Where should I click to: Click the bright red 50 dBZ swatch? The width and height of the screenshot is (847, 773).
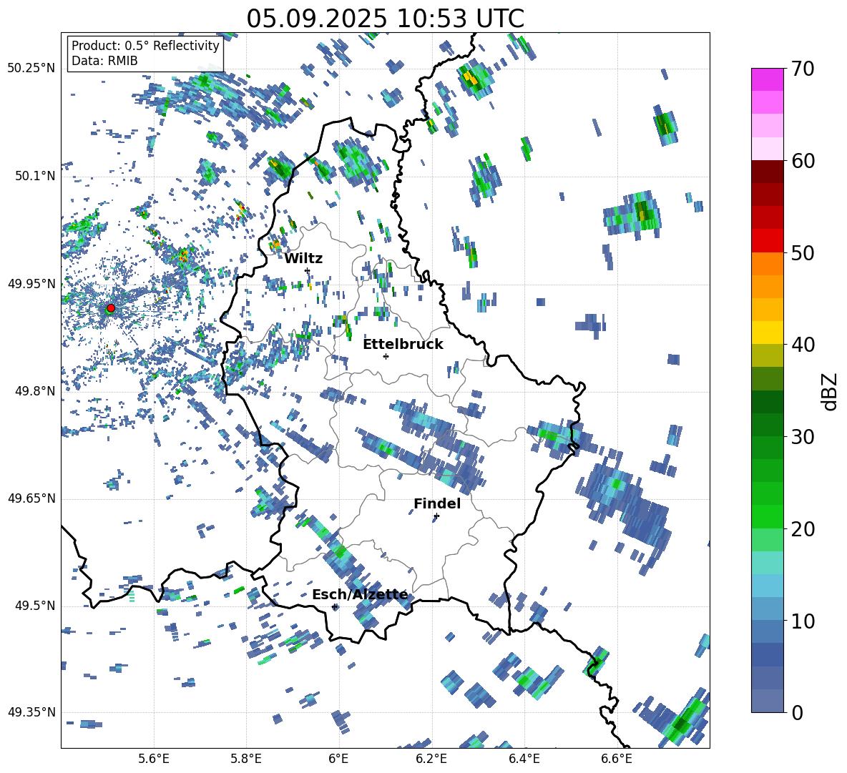click(x=767, y=241)
